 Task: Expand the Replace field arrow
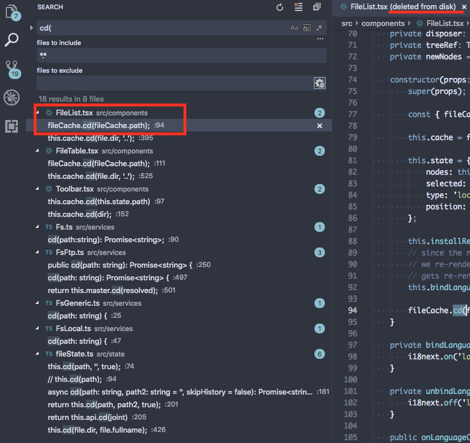click(x=32, y=28)
